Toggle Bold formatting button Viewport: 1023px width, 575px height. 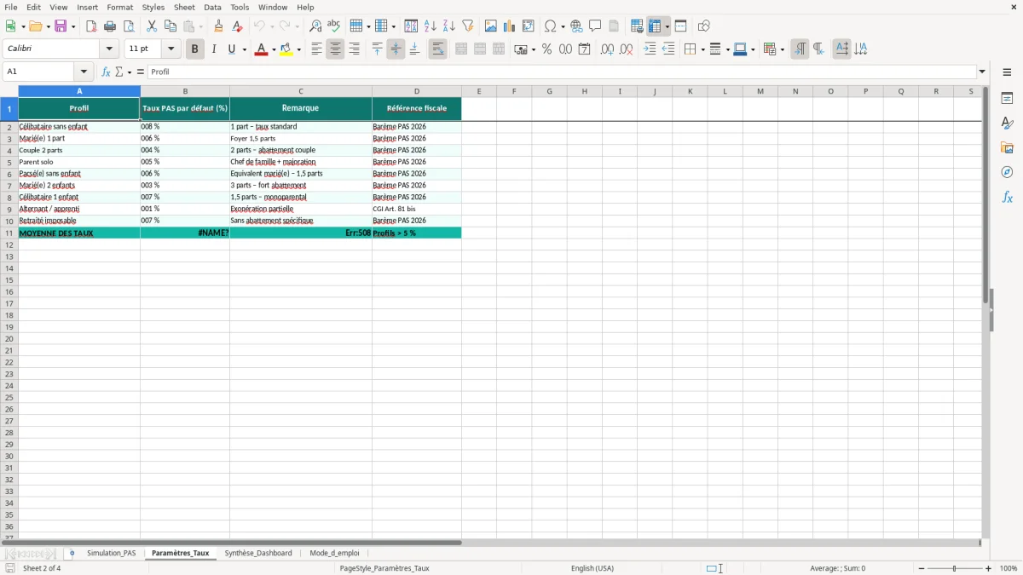pyautogui.click(x=194, y=49)
